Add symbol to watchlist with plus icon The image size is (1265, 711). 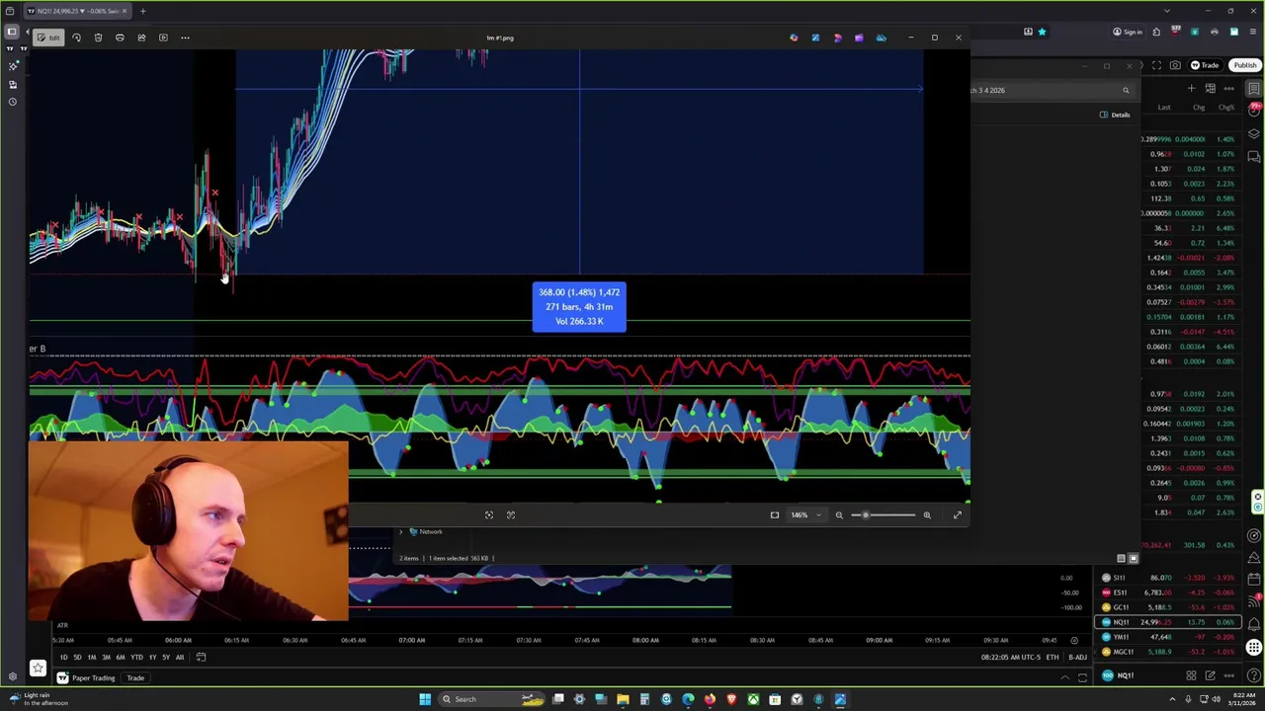pyautogui.click(x=1191, y=89)
